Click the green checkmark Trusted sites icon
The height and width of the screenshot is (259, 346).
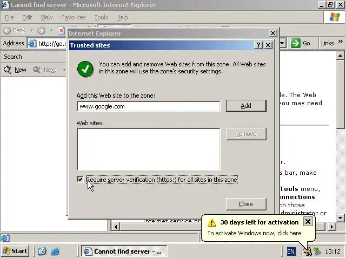85,69
